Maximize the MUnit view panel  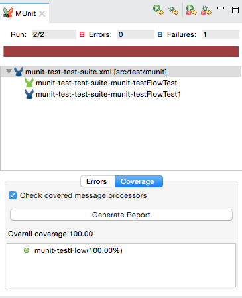[x=235, y=10]
